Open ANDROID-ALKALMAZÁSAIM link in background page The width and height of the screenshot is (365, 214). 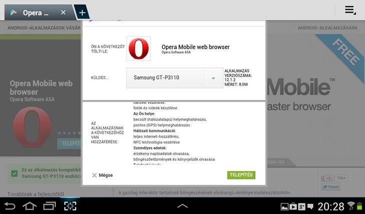327,27
